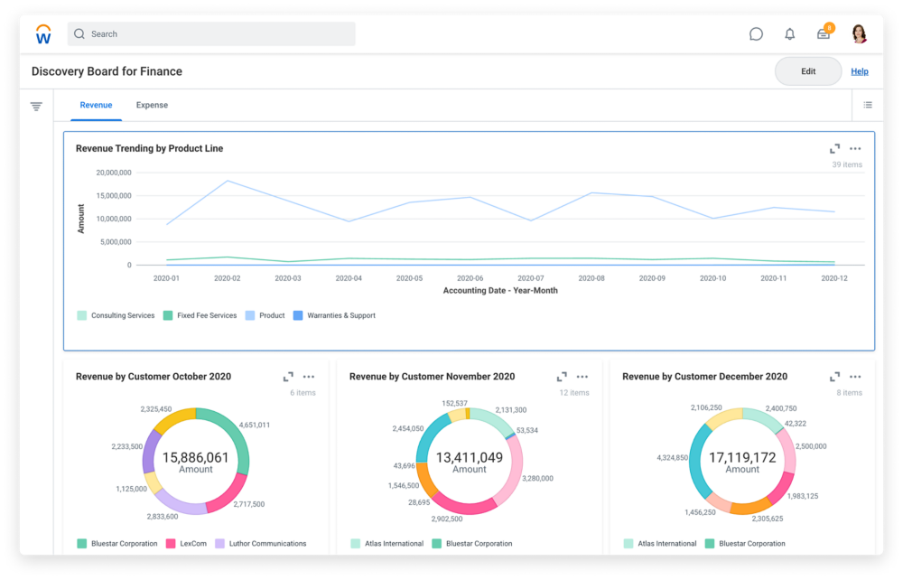
Task: Open more options for October 2020 chart
Action: (309, 377)
